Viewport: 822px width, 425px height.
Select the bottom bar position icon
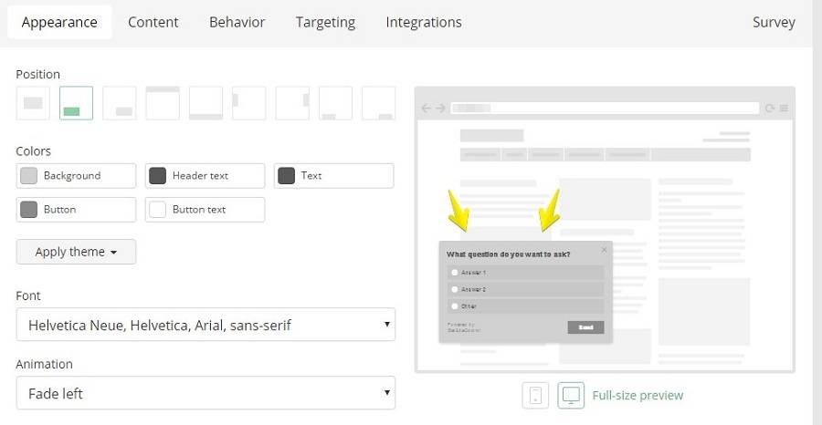(x=206, y=103)
